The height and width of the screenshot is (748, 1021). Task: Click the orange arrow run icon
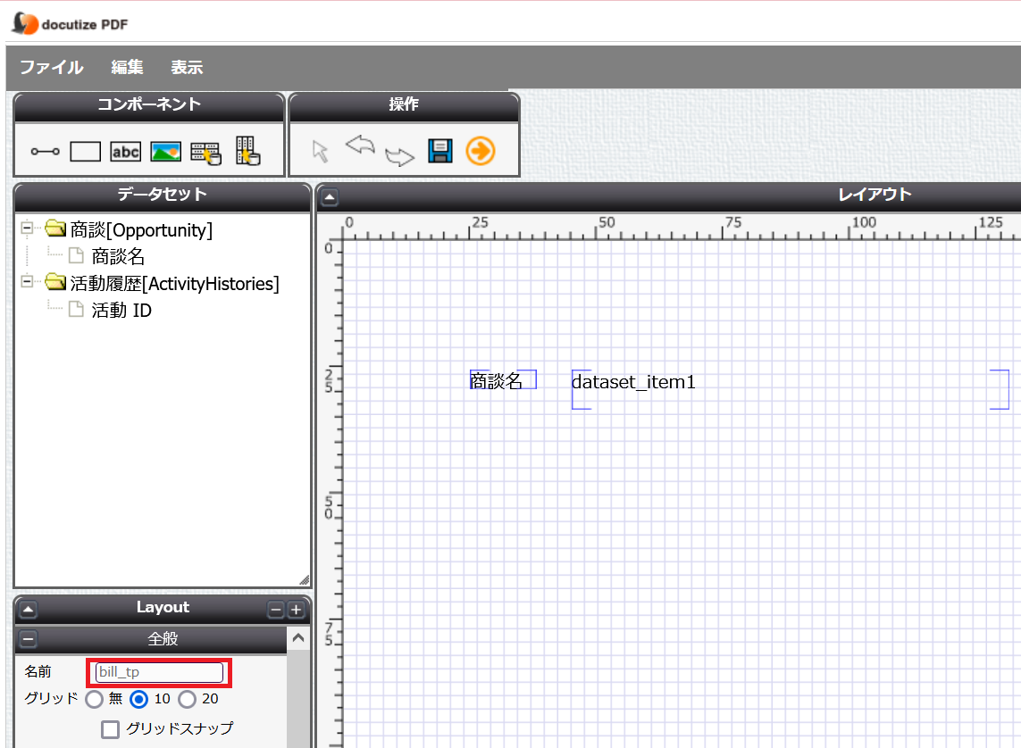(x=481, y=151)
